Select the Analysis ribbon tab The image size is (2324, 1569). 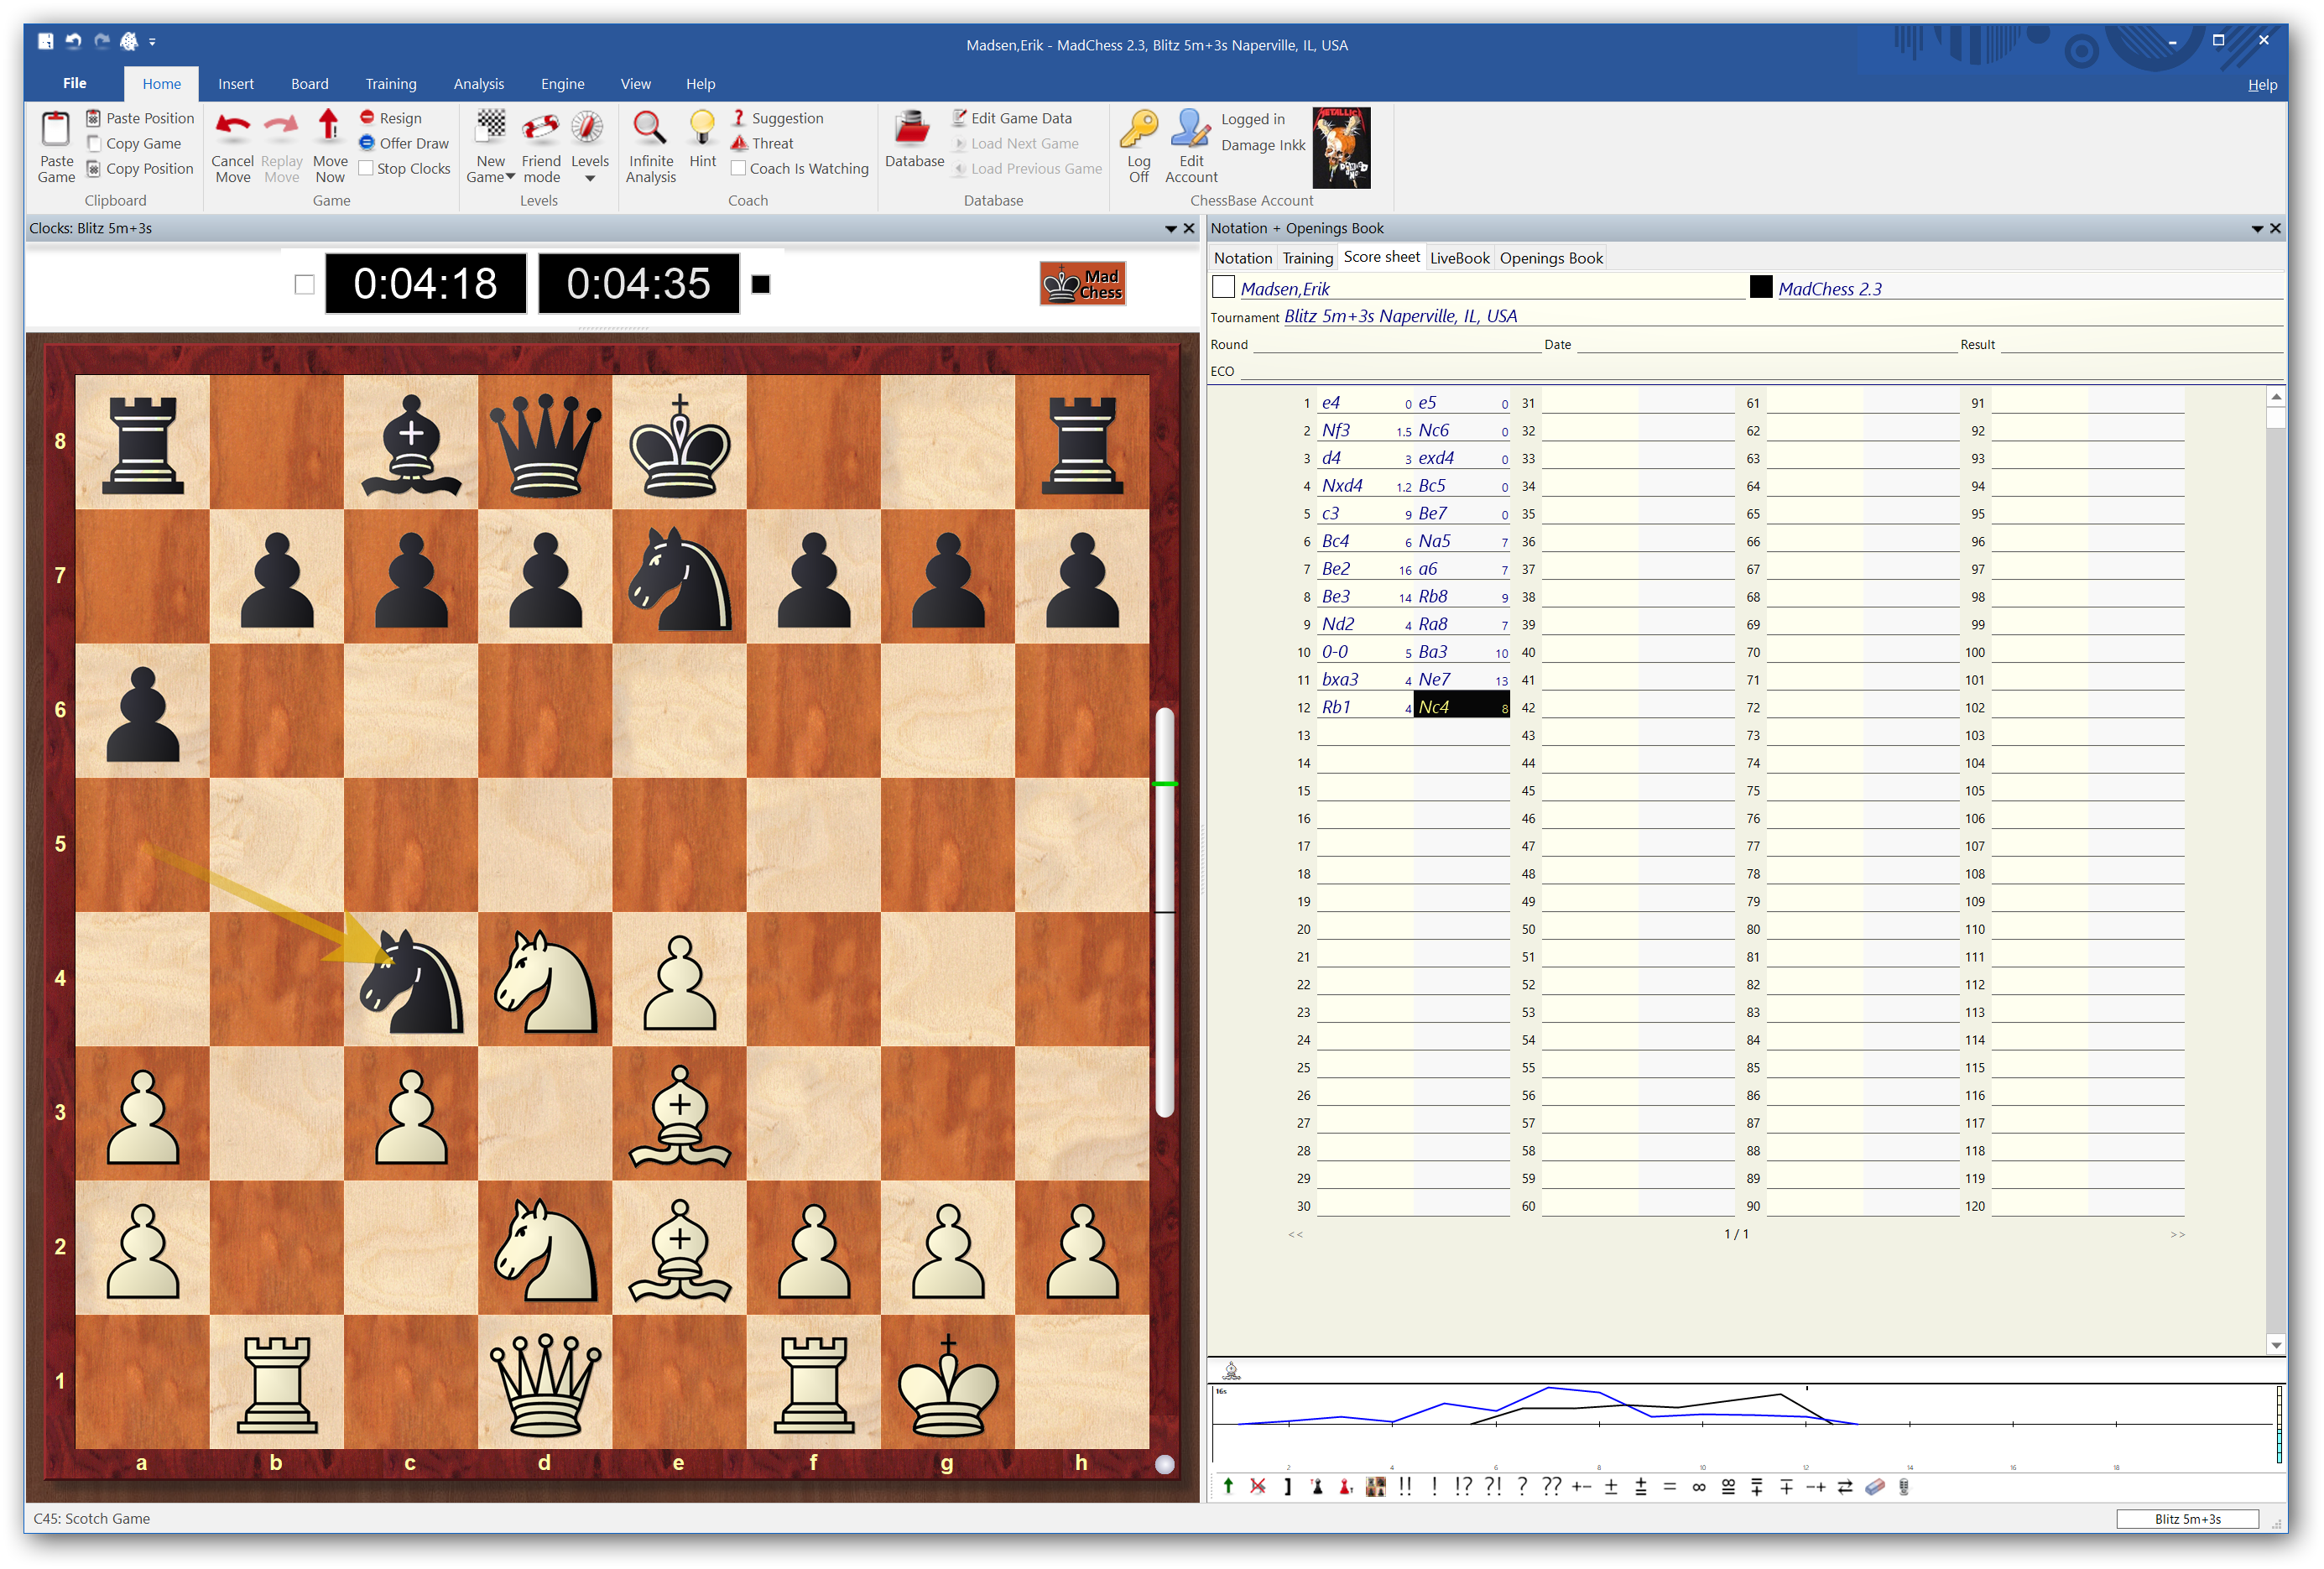pos(477,82)
